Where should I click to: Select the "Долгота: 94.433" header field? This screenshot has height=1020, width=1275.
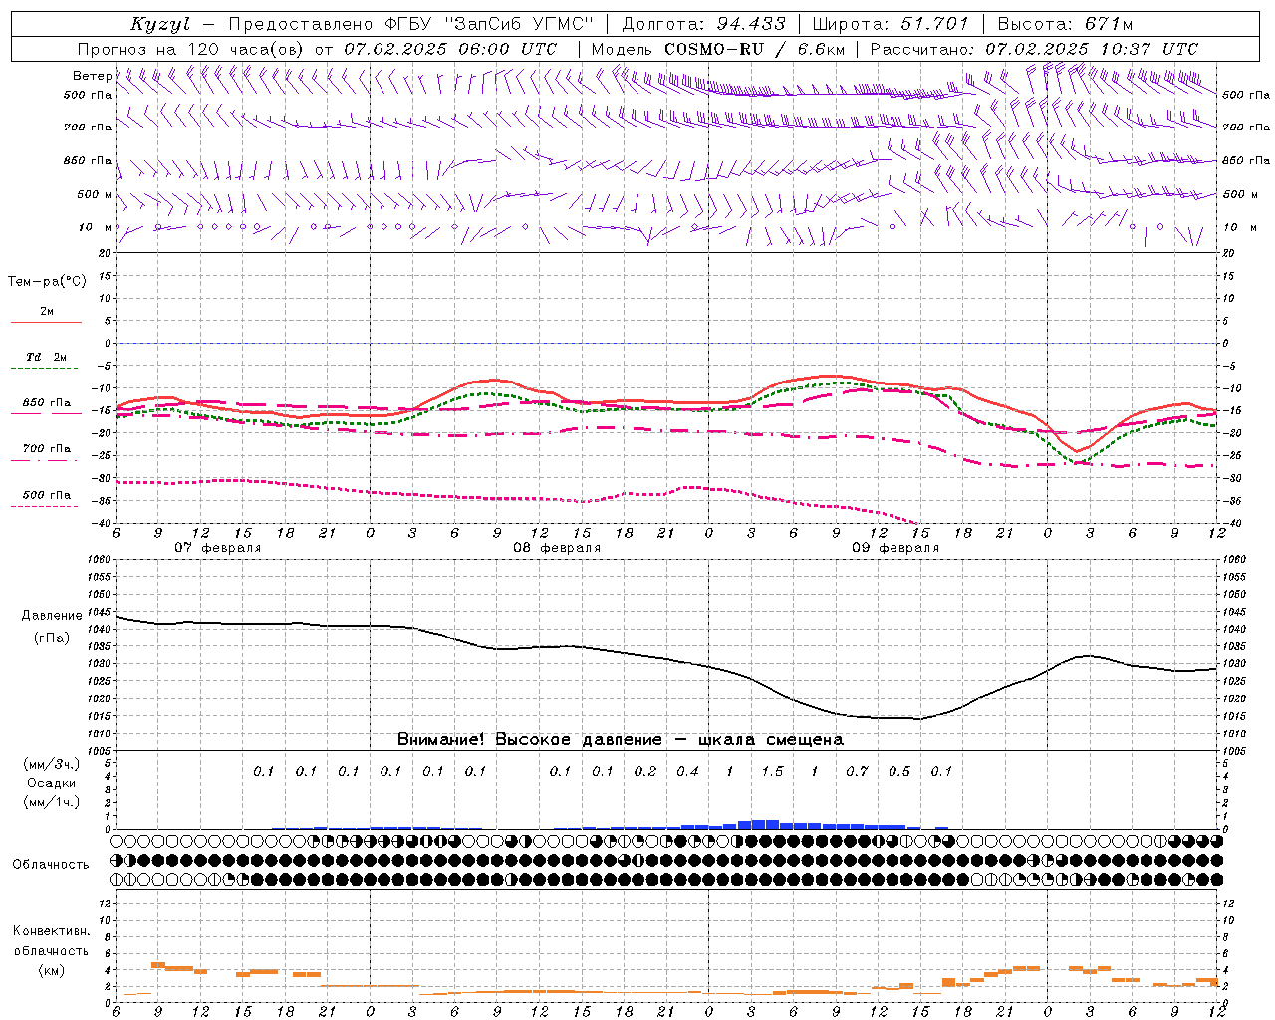tap(704, 24)
